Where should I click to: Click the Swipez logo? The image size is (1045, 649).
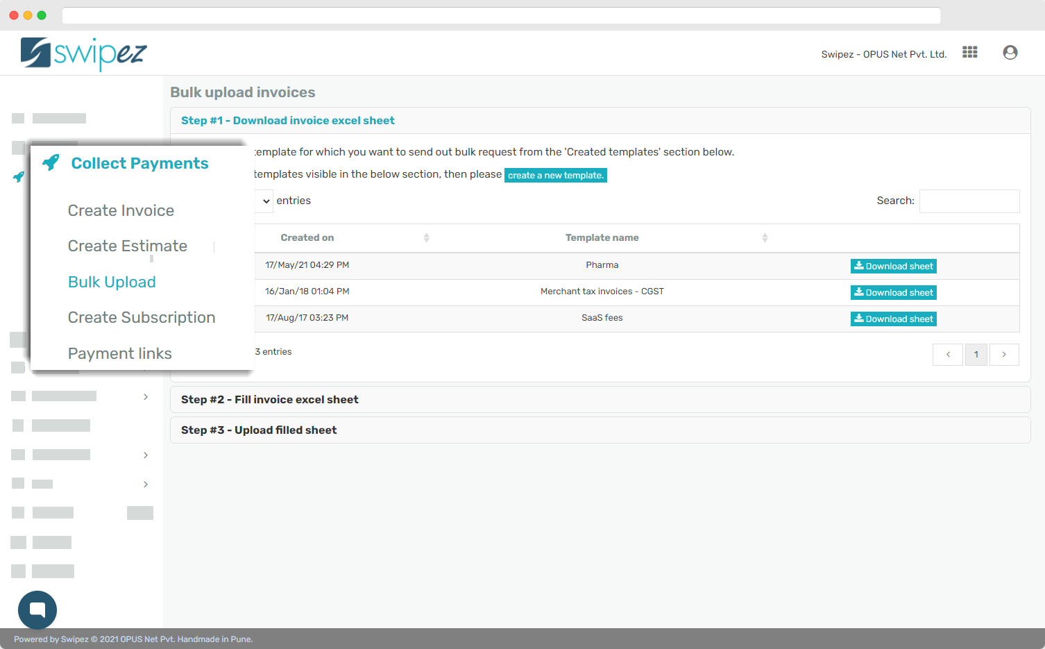coord(83,53)
